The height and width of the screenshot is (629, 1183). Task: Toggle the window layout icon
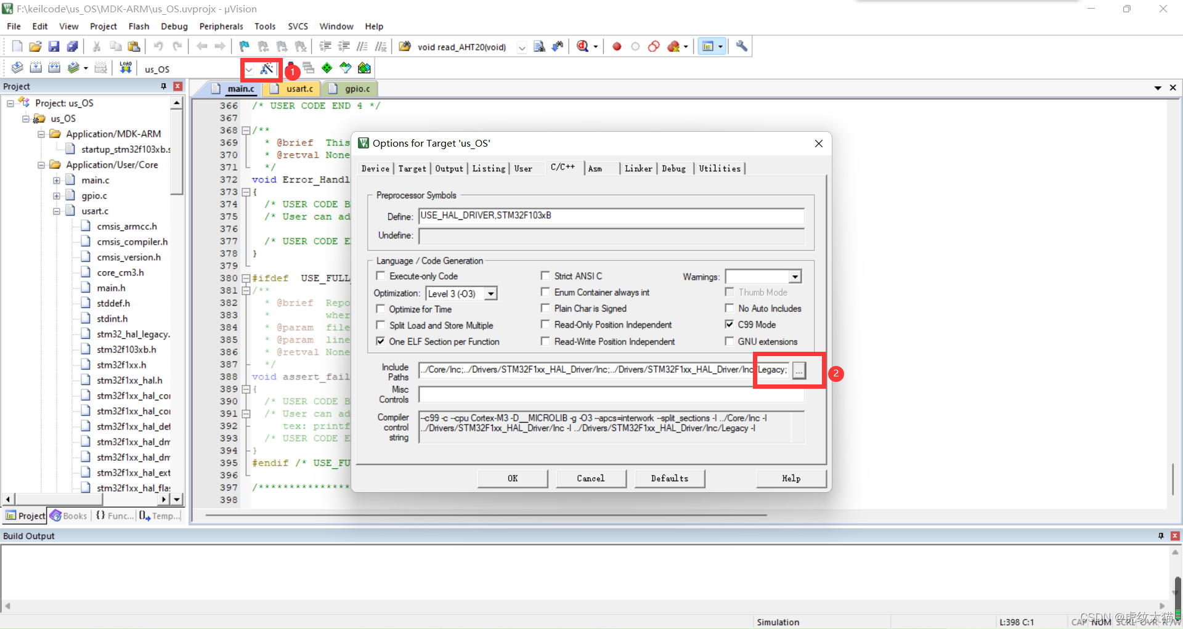(708, 46)
